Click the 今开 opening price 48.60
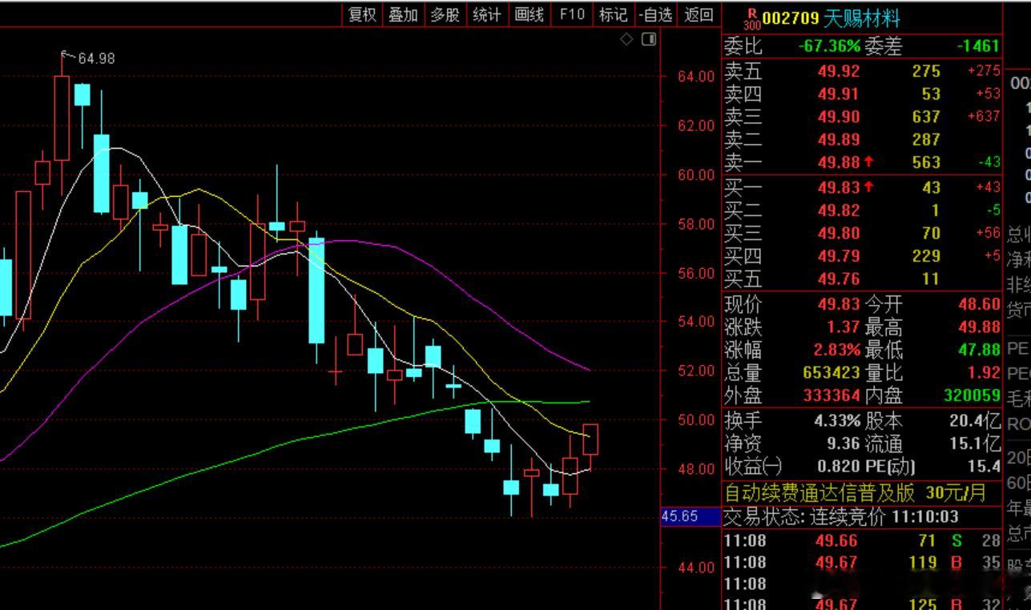This screenshot has width=1031, height=610. click(x=979, y=304)
